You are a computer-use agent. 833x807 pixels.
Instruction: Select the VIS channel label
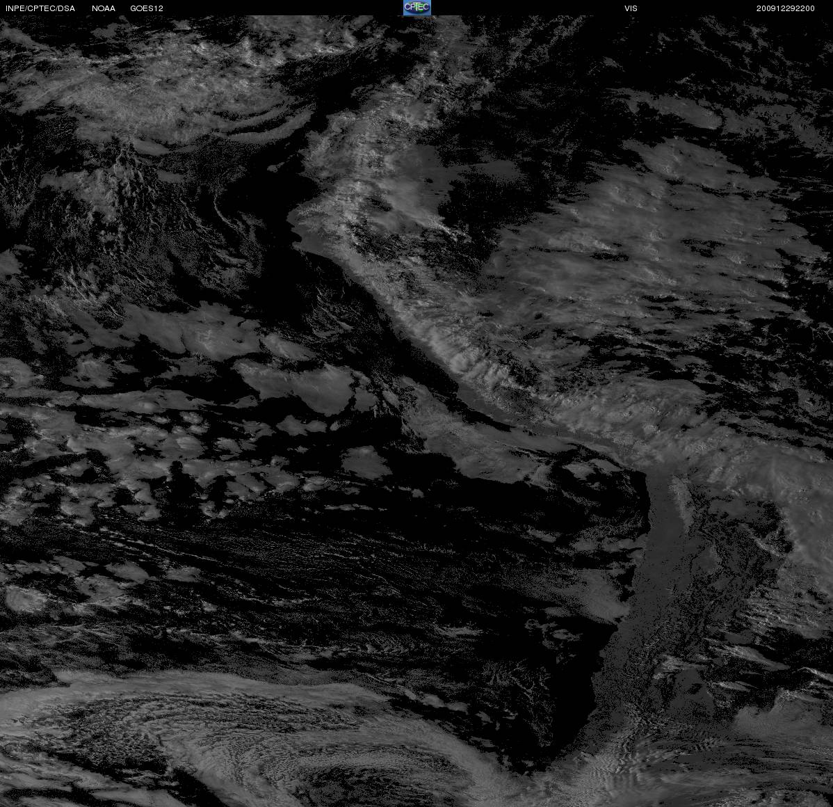pos(631,8)
